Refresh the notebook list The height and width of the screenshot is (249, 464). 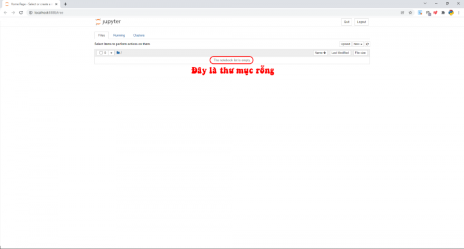pyautogui.click(x=367, y=44)
